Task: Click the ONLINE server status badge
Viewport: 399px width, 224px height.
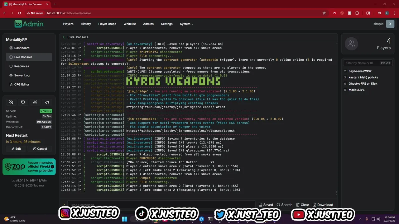Action: pos(46,111)
